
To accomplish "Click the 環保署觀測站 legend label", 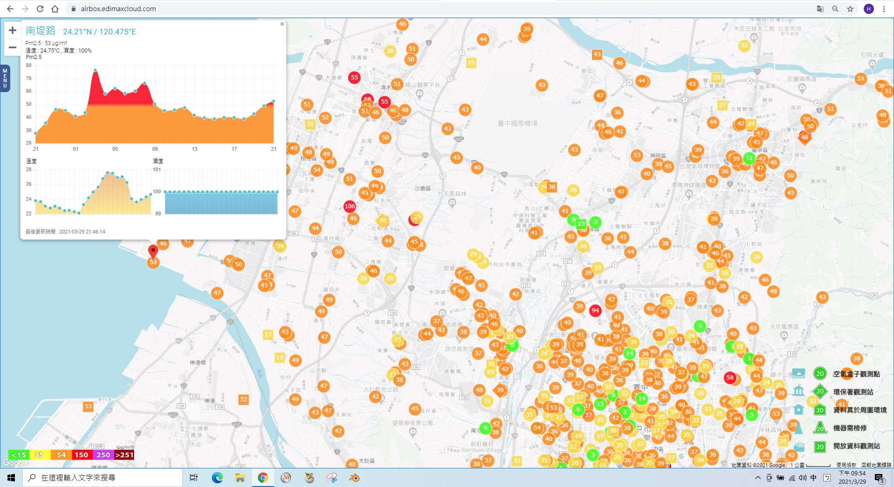I will (853, 392).
